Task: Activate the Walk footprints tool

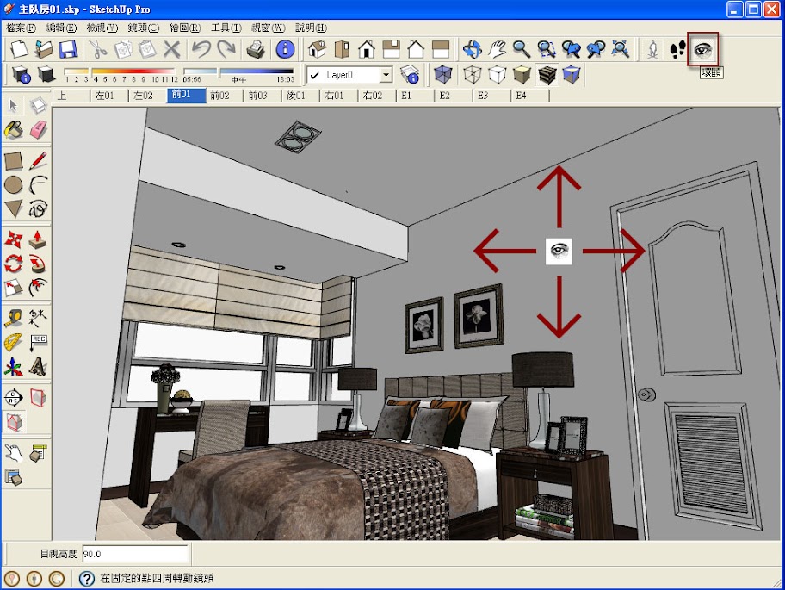Action: click(x=677, y=49)
